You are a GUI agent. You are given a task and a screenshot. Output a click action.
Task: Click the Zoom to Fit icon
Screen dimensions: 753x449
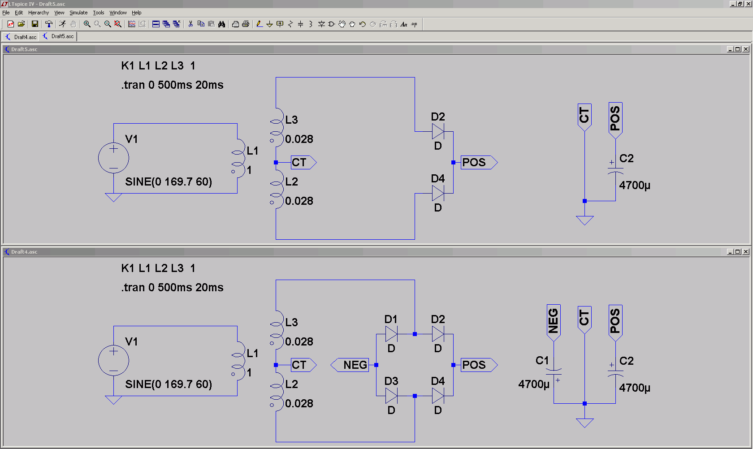pyautogui.click(x=118, y=24)
